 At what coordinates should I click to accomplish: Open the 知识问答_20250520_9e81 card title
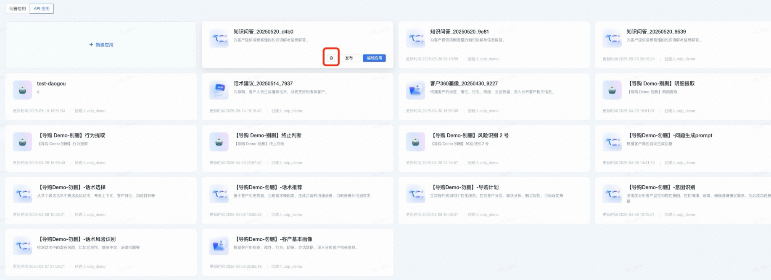pos(459,31)
